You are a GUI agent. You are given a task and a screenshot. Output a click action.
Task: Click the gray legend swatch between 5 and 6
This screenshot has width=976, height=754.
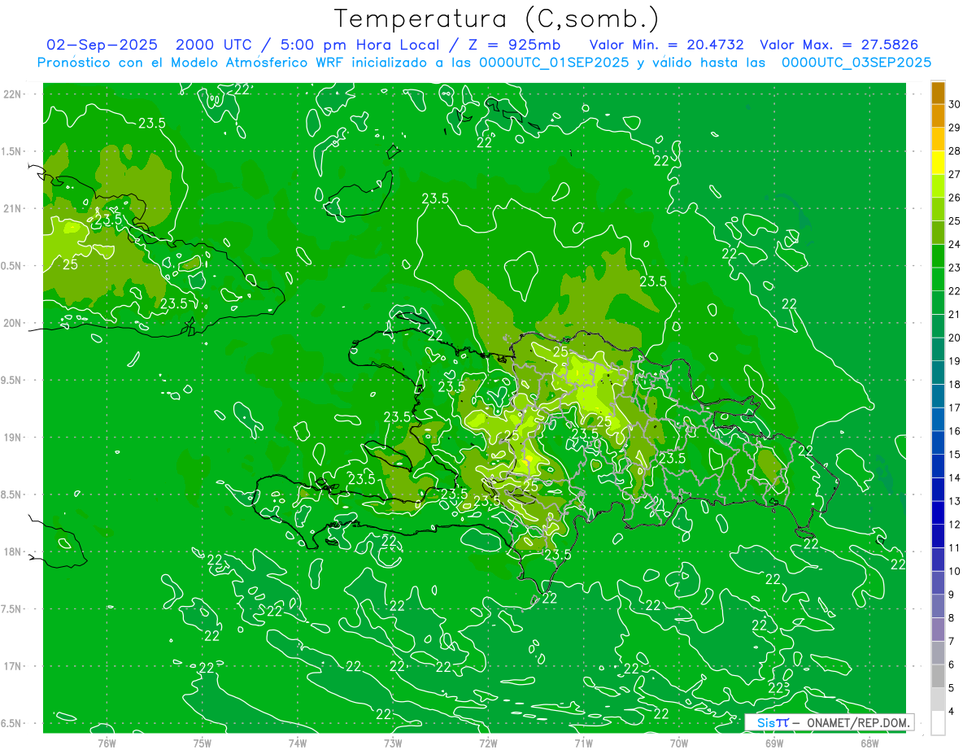click(938, 676)
